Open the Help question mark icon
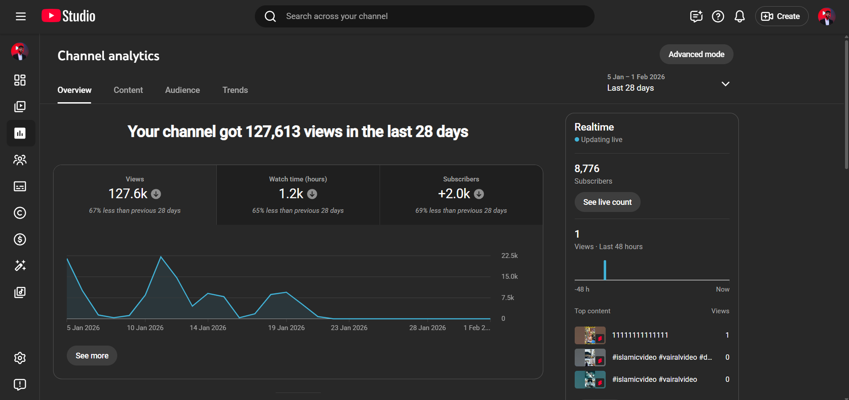 [x=718, y=16]
